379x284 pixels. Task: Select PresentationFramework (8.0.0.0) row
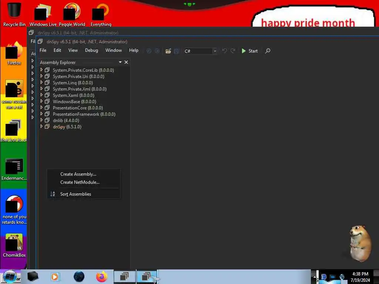click(x=84, y=114)
